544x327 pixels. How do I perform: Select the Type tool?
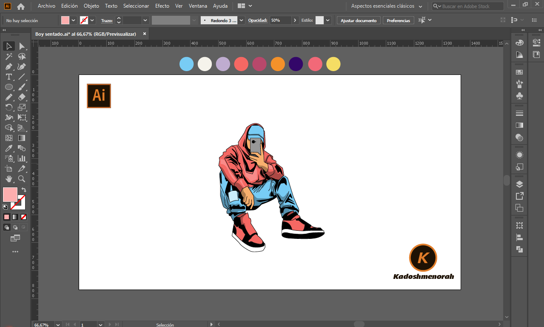tap(9, 77)
